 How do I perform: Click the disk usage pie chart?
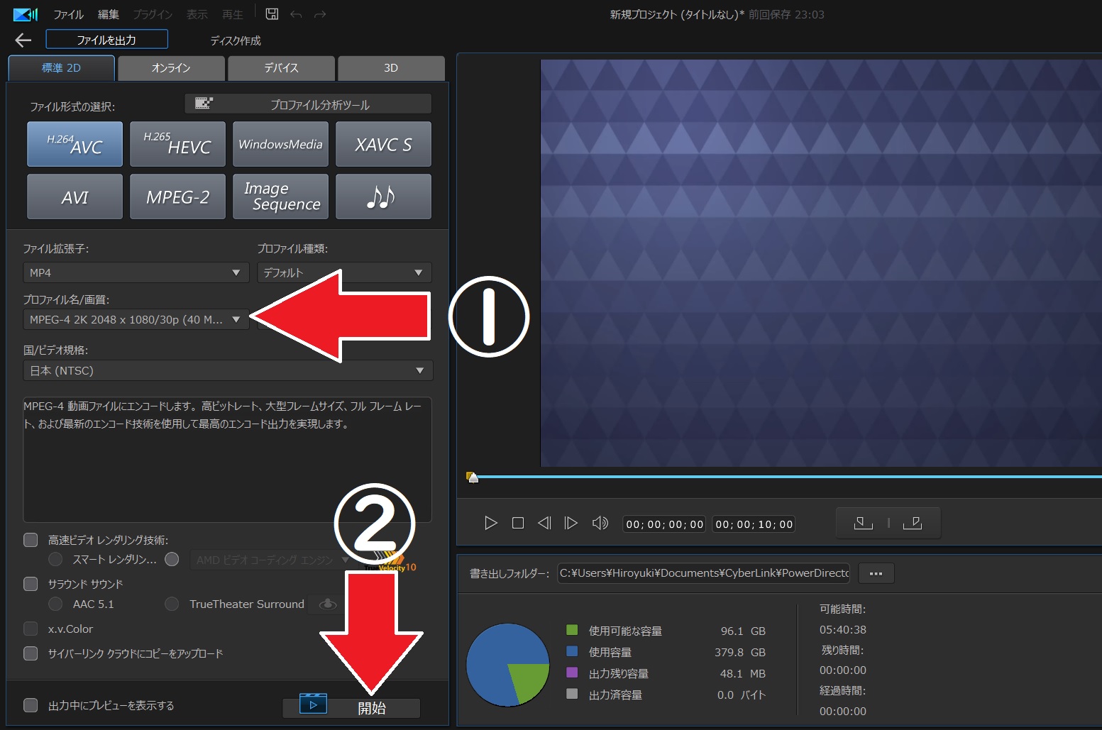(x=508, y=665)
